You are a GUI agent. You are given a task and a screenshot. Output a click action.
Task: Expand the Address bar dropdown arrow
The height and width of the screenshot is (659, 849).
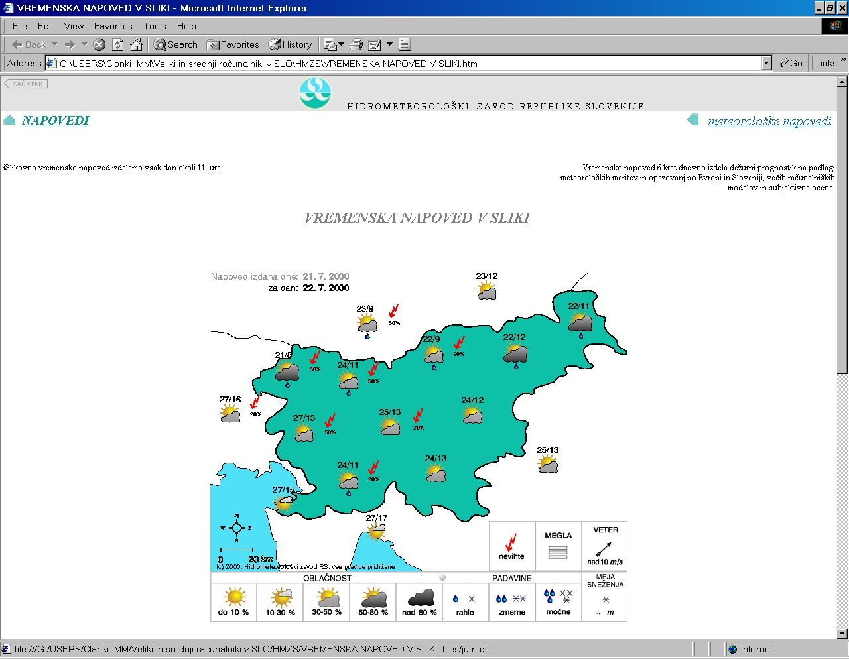pos(767,64)
